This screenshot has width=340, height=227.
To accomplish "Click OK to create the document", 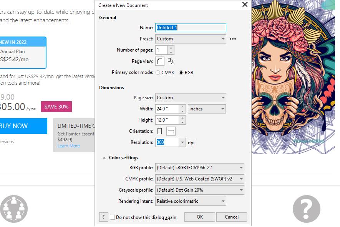I will [199, 217].
